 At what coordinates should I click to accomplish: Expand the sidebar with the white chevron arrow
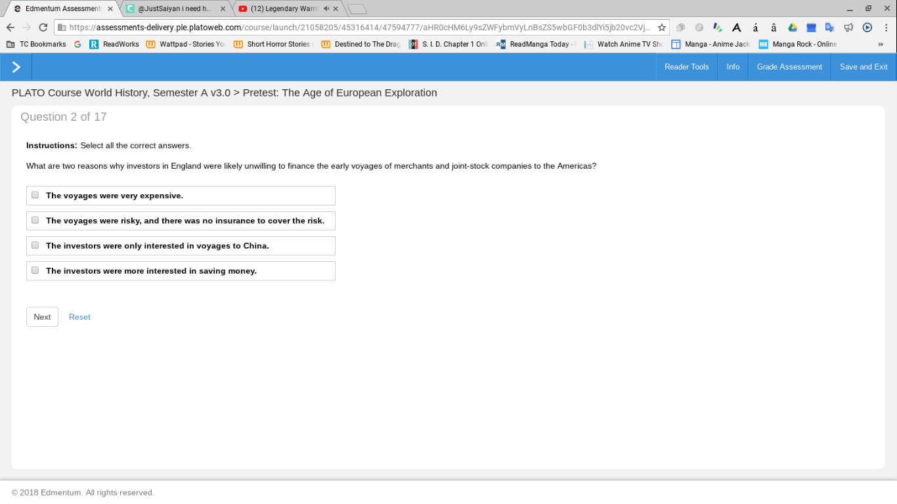(16, 67)
